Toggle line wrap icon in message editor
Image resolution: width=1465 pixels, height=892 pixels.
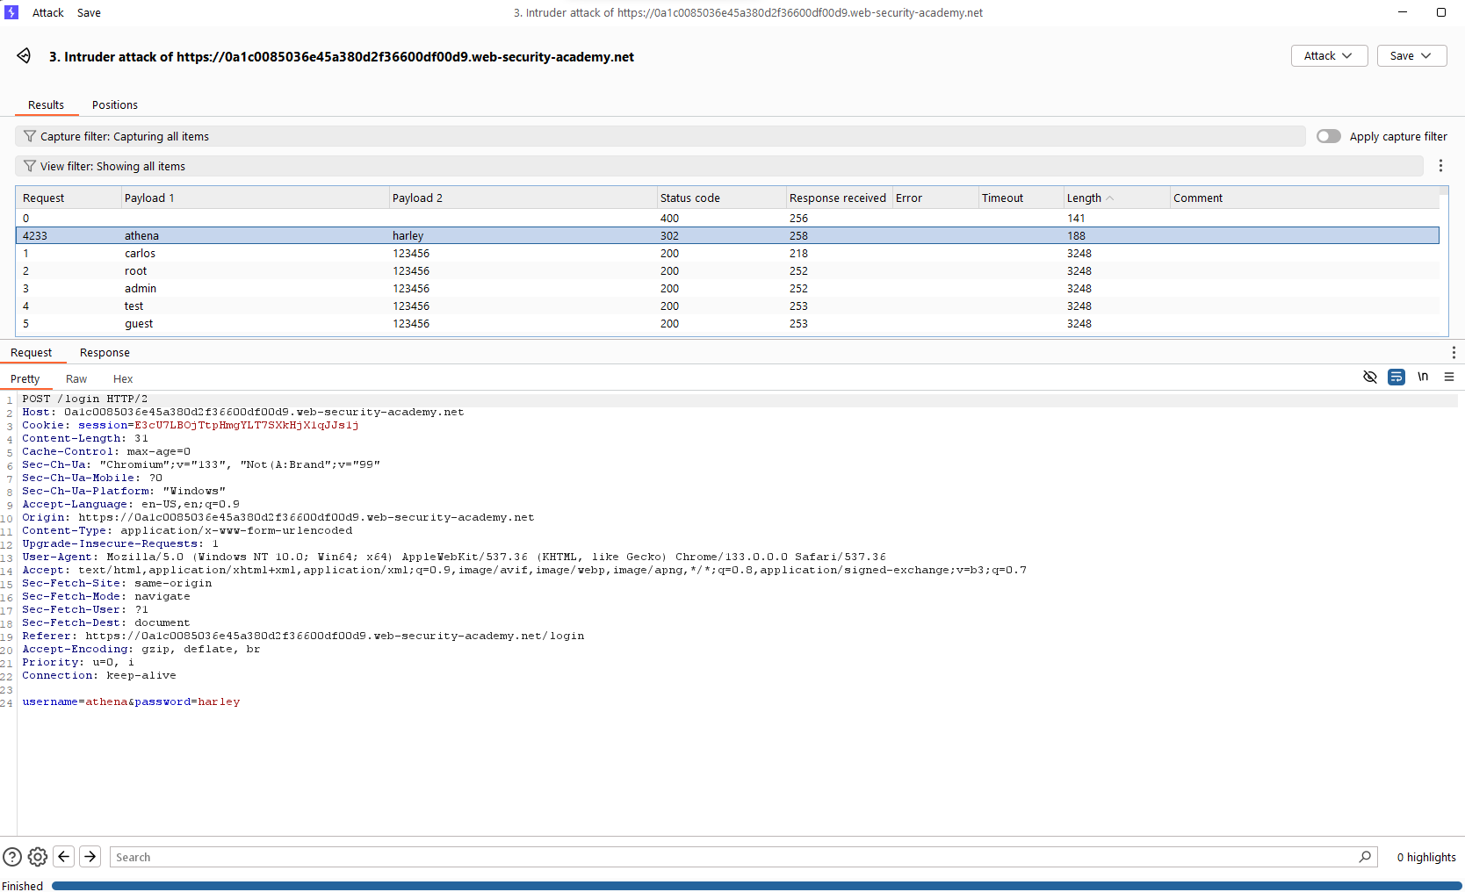pyautogui.click(x=1396, y=377)
